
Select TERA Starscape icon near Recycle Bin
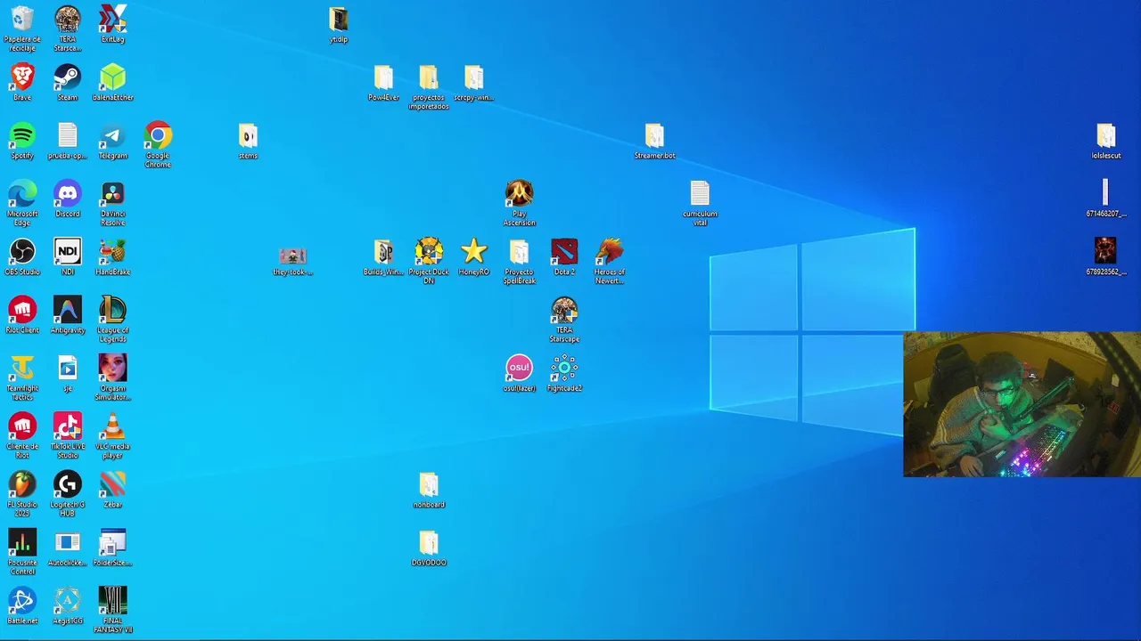pyautogui.click(x=67, y=20)
